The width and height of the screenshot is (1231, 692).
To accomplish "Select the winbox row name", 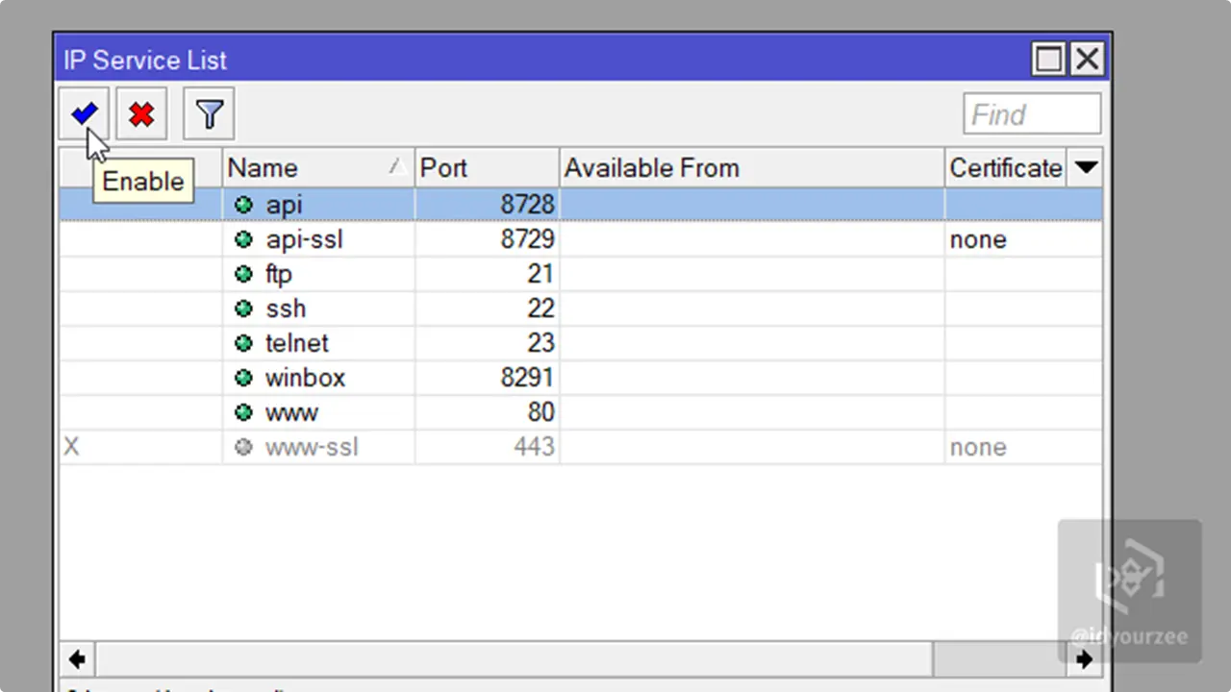I will tap(305, 378).
